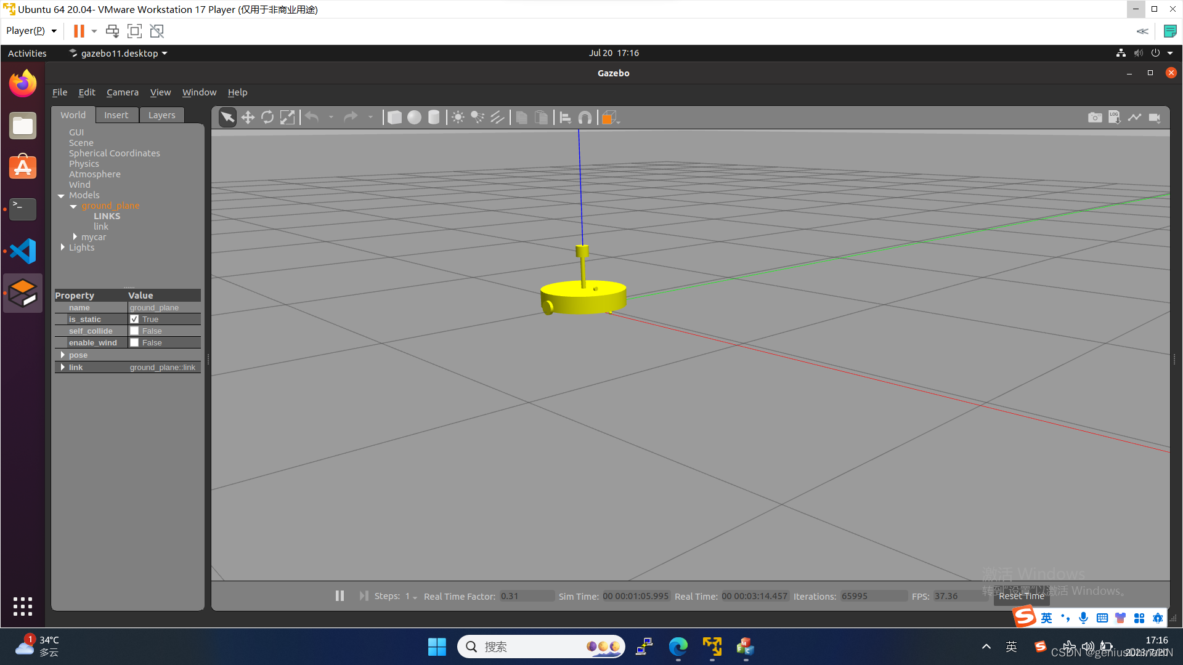1183x665 pixels.
Task: Select the scale mode tool
Action: click(x=287, y=117)
